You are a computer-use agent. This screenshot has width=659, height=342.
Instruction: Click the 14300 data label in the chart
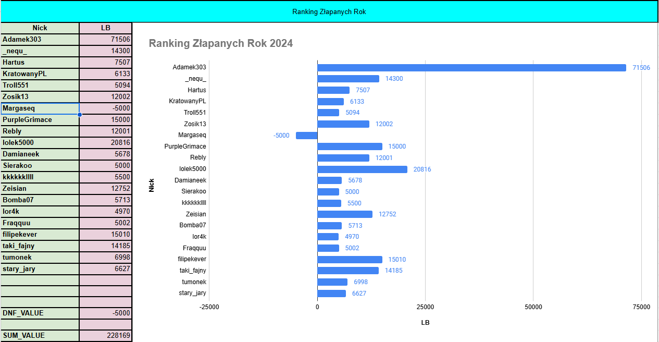pos(394,79)
